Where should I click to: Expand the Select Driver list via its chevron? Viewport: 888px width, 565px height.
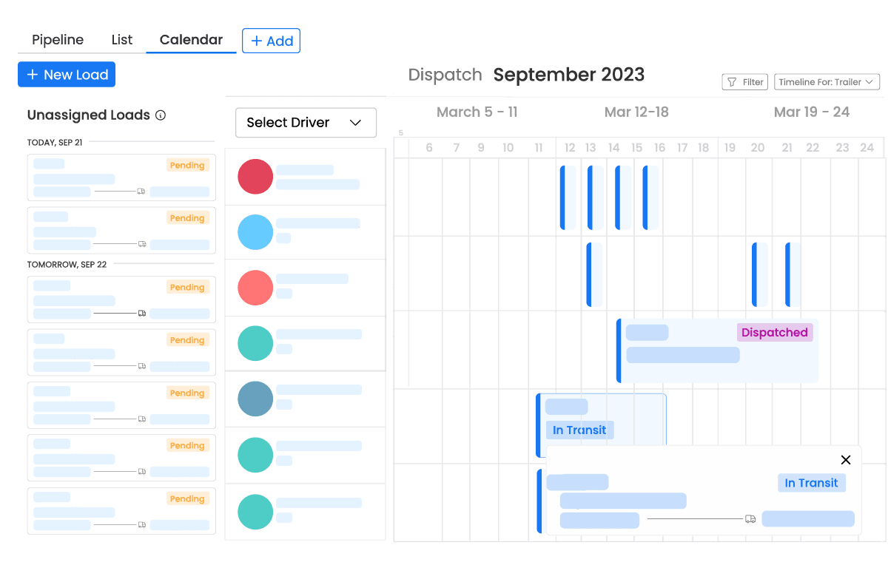pyautogui.click(x=354, y=122)
